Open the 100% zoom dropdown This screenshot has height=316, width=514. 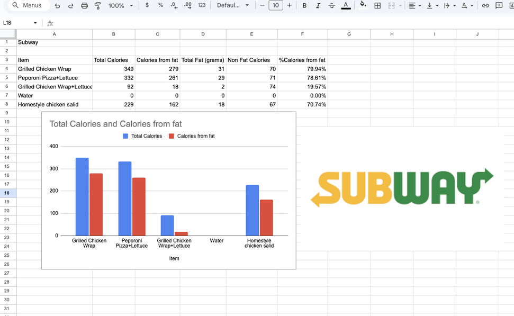point(120,6)
